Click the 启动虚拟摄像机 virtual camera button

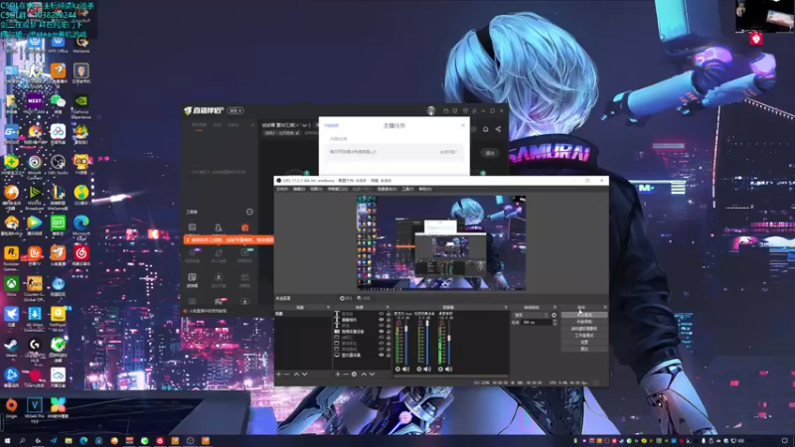point(584,329)
